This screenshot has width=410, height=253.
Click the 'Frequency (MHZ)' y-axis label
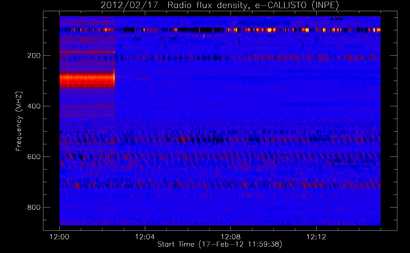pyautogui.click(x=19, y=121)
